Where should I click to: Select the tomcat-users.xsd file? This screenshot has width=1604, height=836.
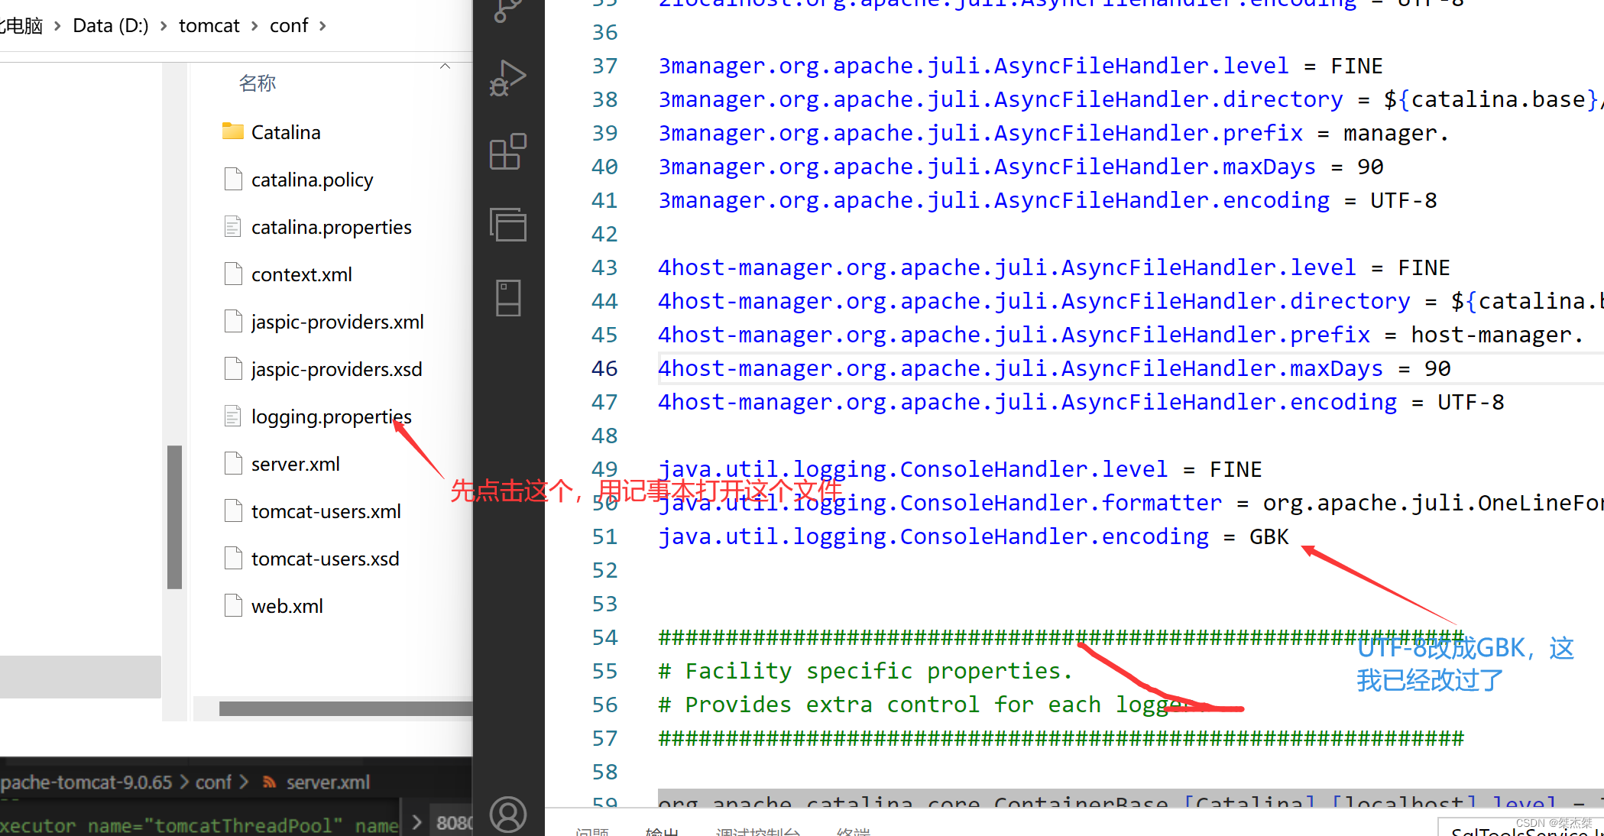[x=325, y=559]
